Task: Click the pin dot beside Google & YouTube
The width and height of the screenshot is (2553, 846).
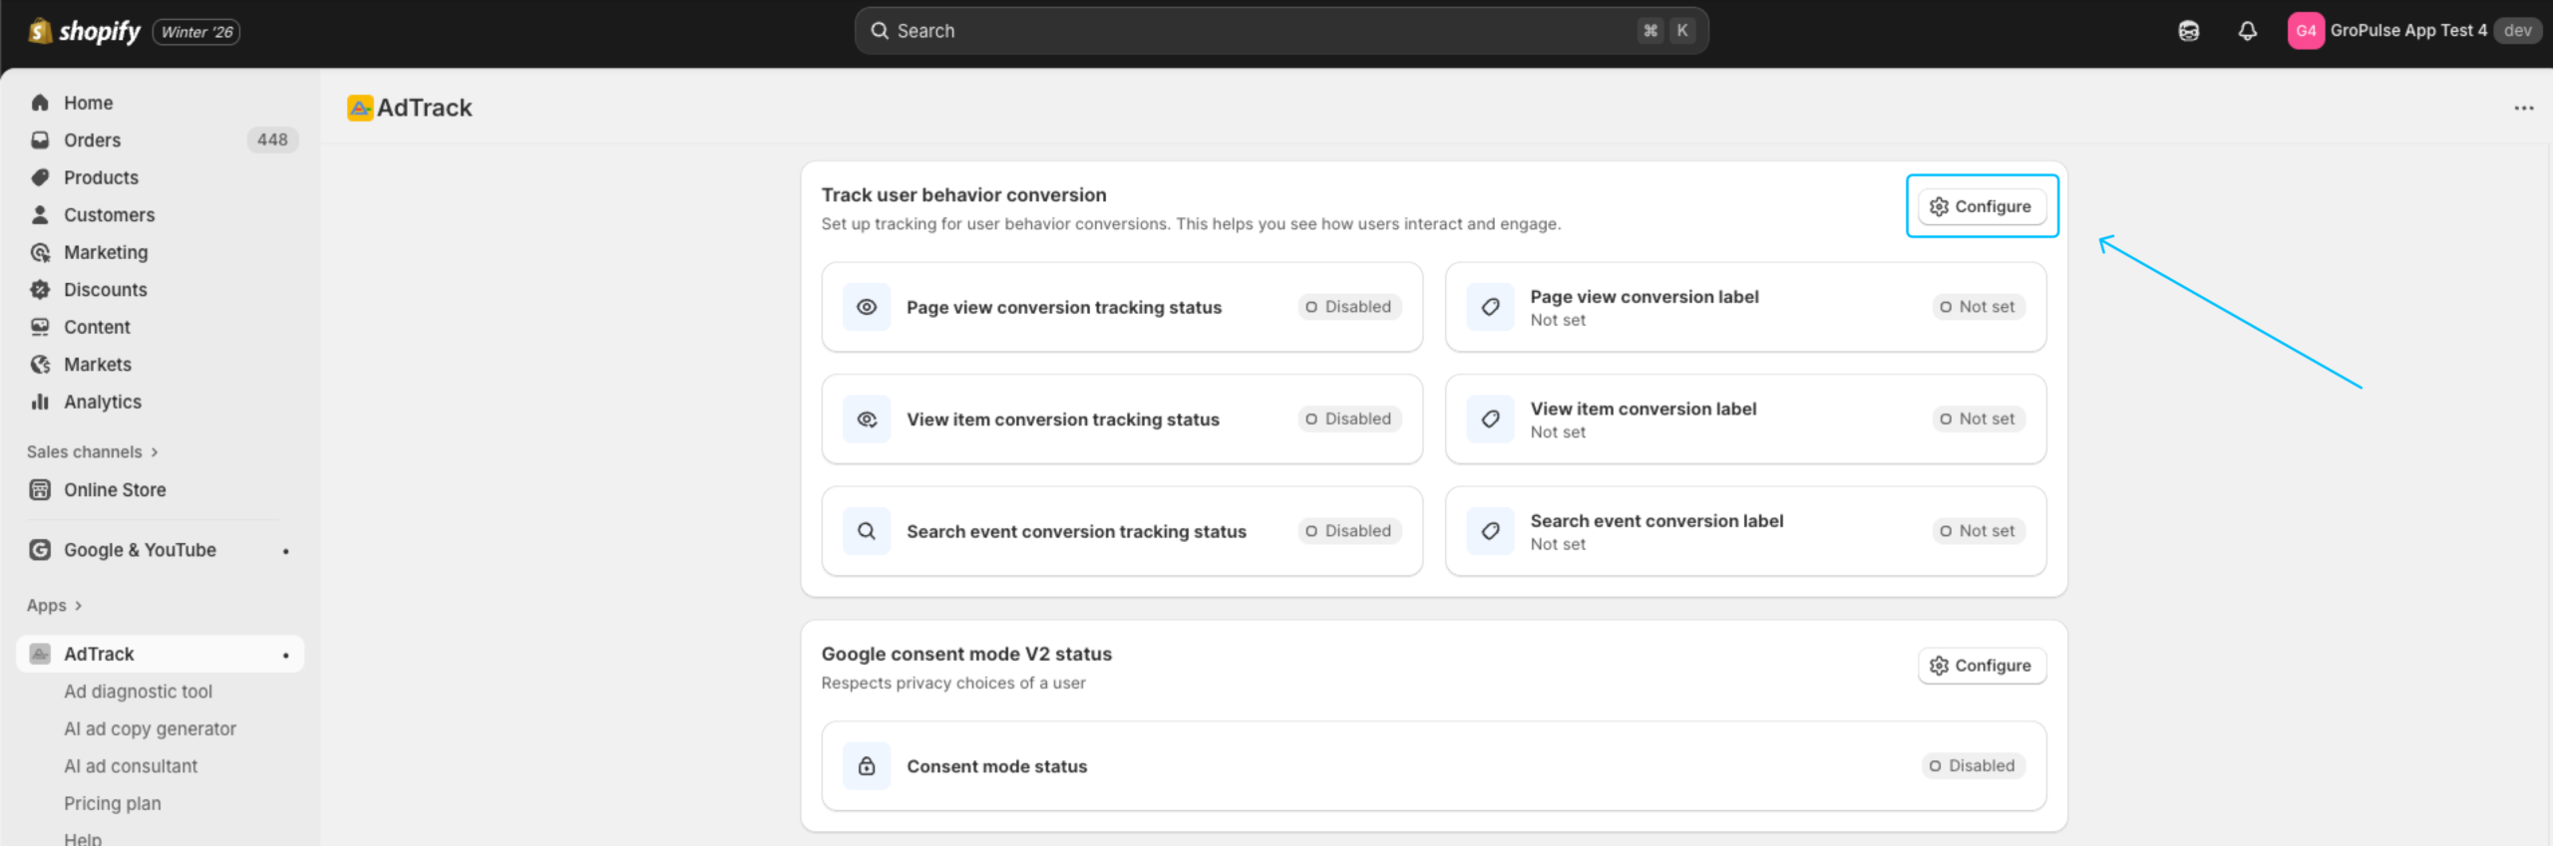Action: (x=285, y=551)
